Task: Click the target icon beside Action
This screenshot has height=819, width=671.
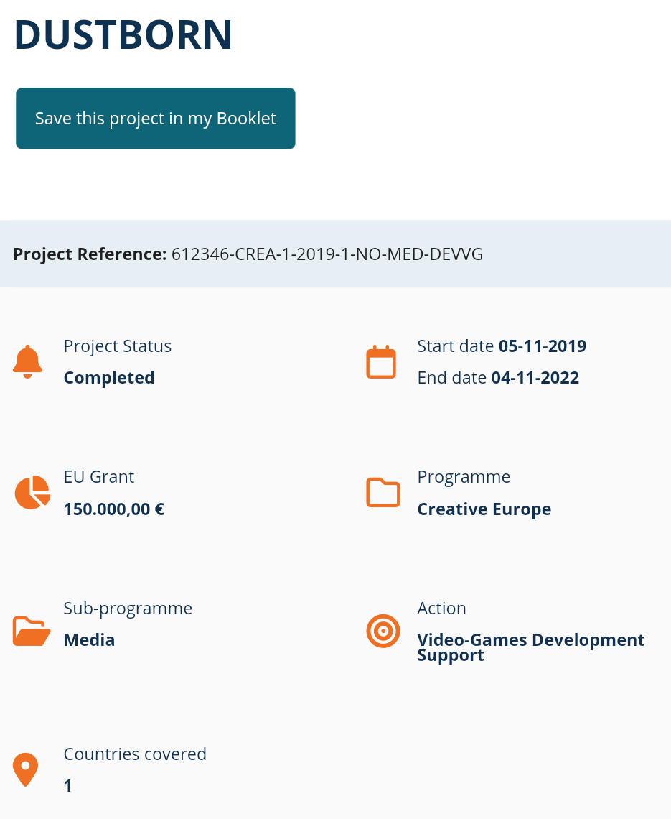Action: coord(383,631)
